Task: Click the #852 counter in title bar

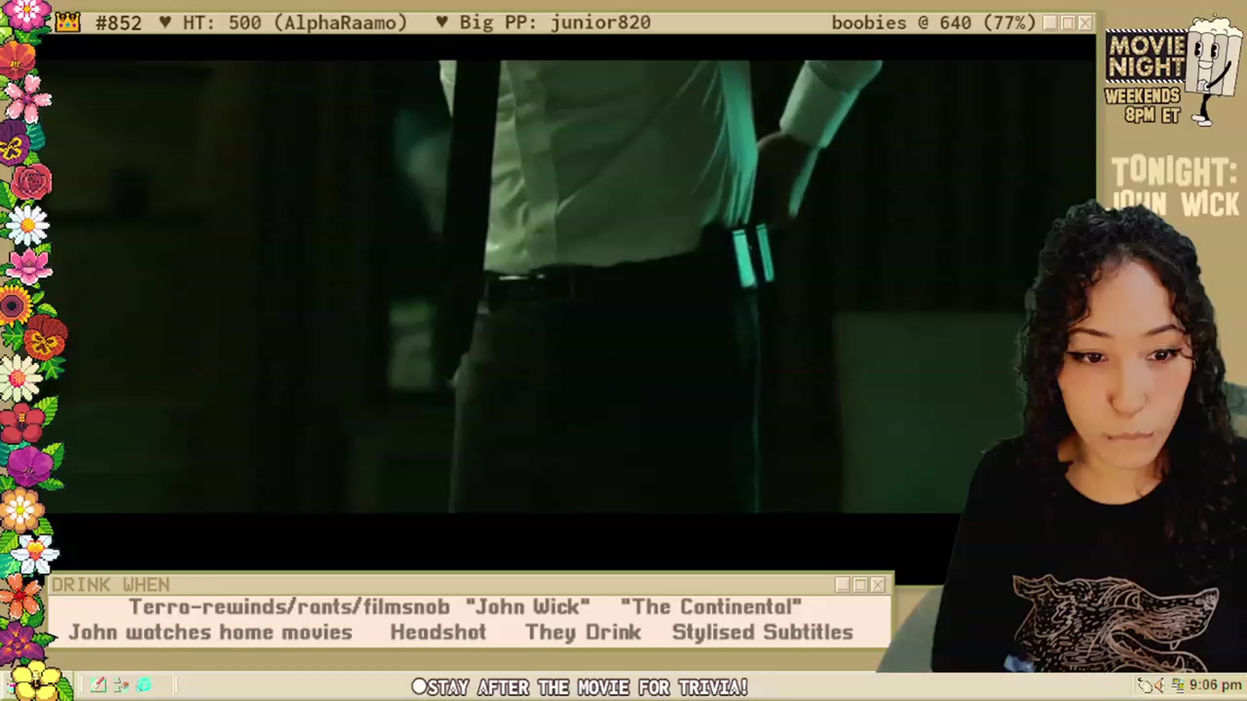Action: 118,23
